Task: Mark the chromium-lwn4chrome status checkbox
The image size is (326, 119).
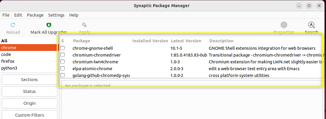Action: coord(62,62)
